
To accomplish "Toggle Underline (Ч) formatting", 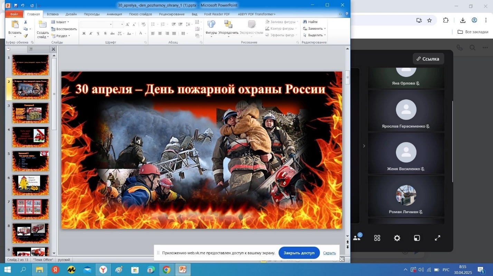I will tap(98, 33).
